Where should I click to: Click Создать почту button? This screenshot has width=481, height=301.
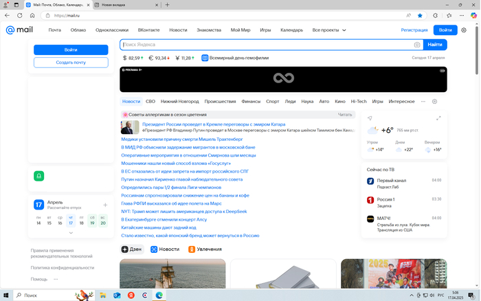71,63
